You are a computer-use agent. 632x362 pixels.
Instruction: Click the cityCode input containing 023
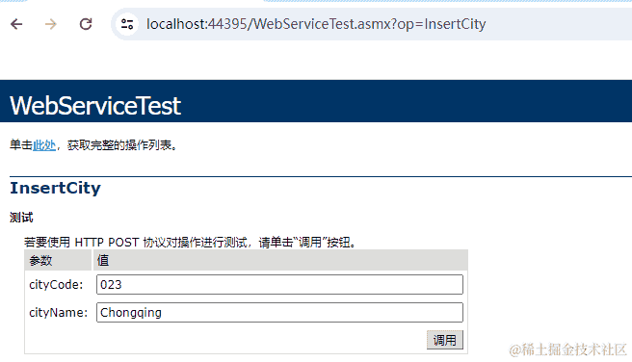(279, 285)
